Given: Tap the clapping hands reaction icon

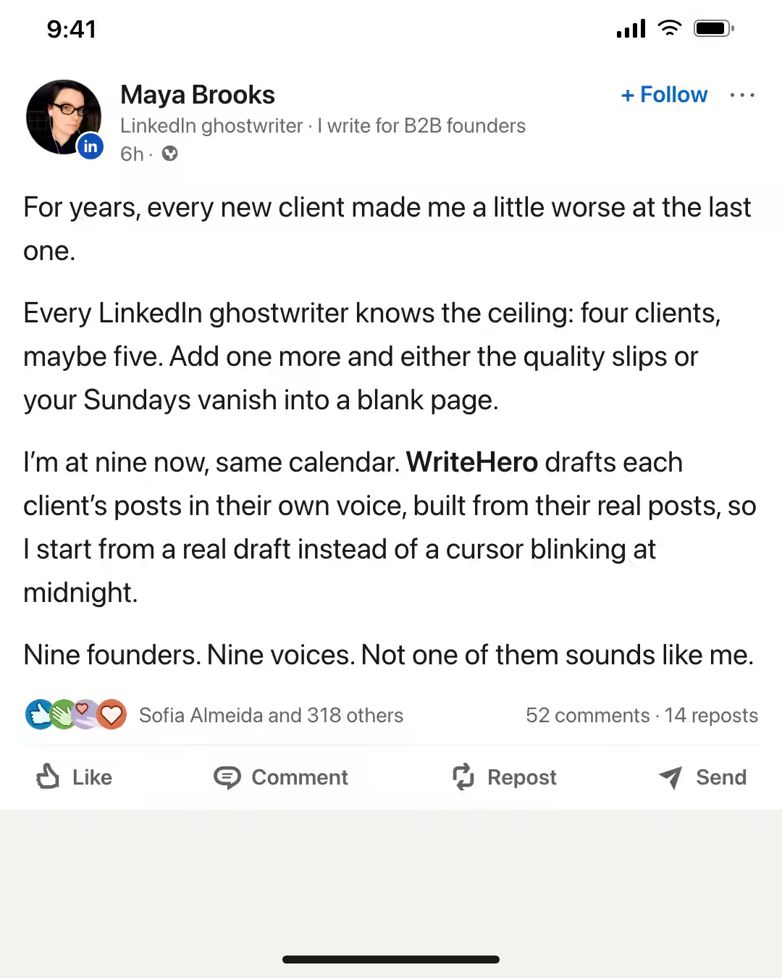Looking at the screenshot, I should (x=63, y=715).
